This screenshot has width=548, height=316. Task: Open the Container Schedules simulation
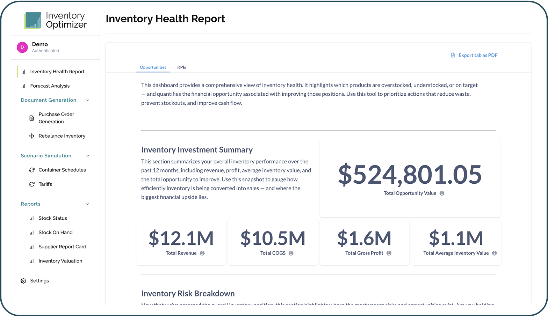point(62,170)
